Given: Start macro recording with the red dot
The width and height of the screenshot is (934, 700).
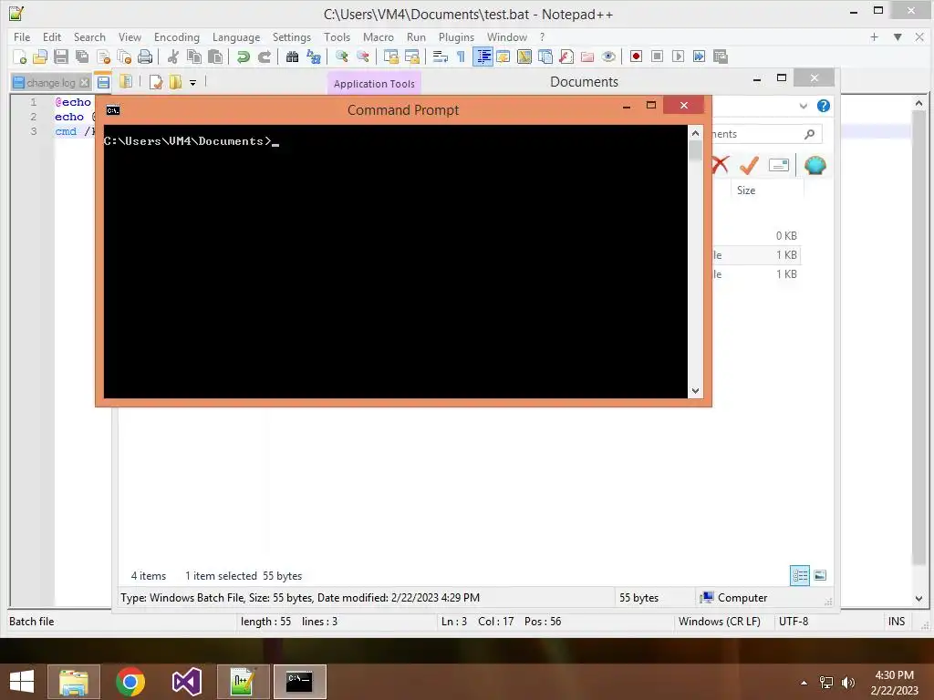Looking at the screenshot, I should (x=636, y=57).
